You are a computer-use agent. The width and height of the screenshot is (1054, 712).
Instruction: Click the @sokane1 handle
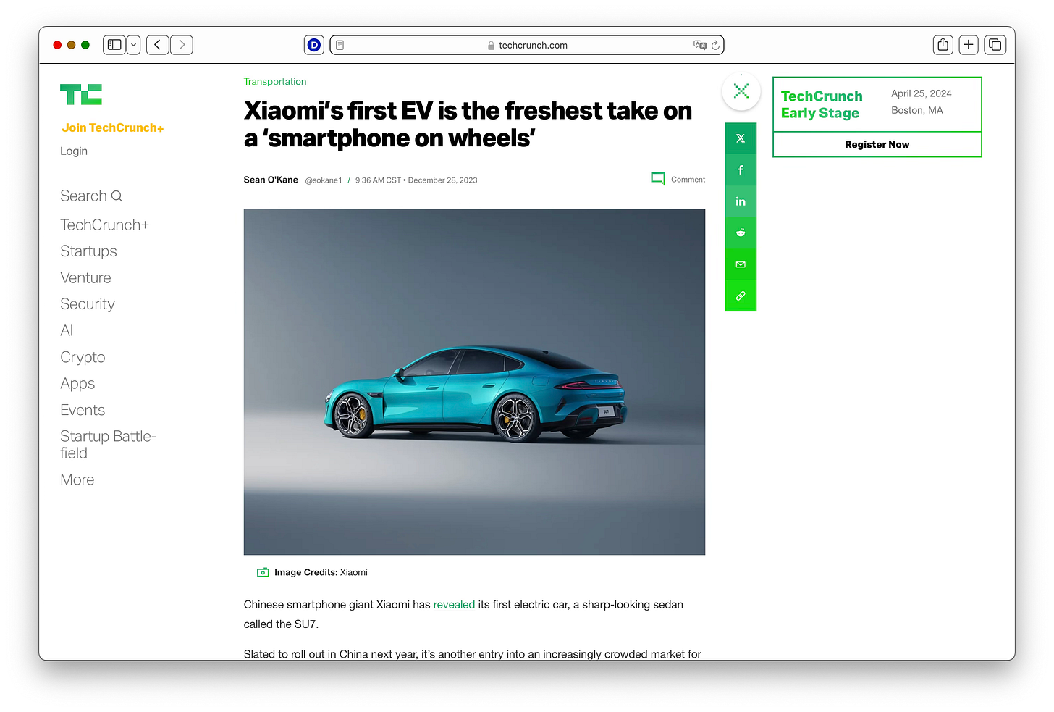point(324,180)
